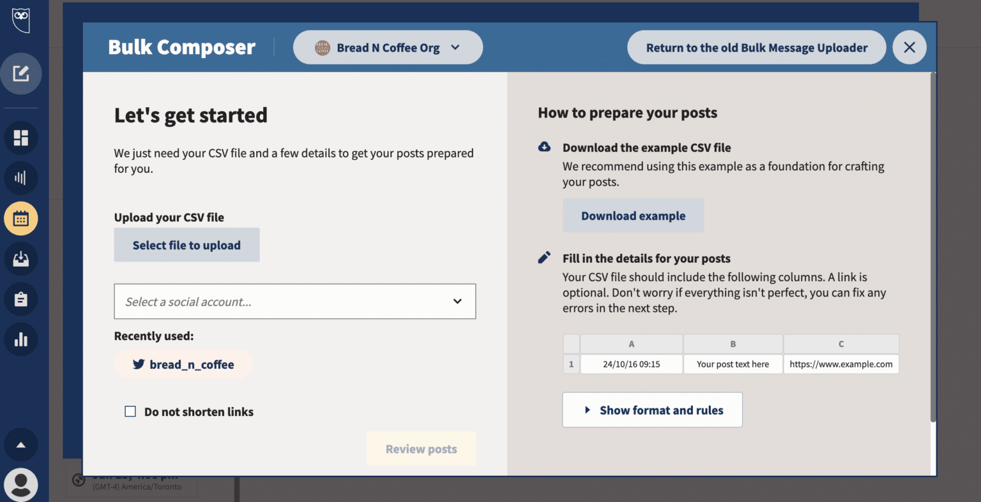Click Download example
This screenshot has height=502, width=981.
633,215
